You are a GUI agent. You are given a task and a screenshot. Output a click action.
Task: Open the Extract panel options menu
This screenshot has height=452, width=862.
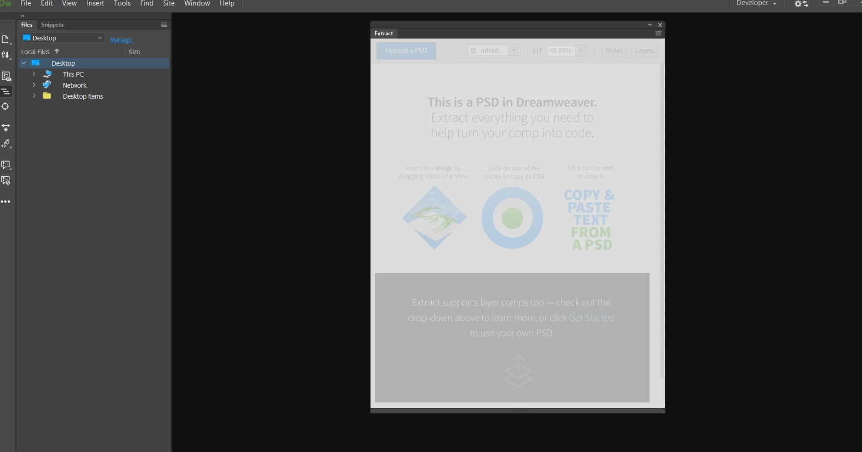point(658,33)
